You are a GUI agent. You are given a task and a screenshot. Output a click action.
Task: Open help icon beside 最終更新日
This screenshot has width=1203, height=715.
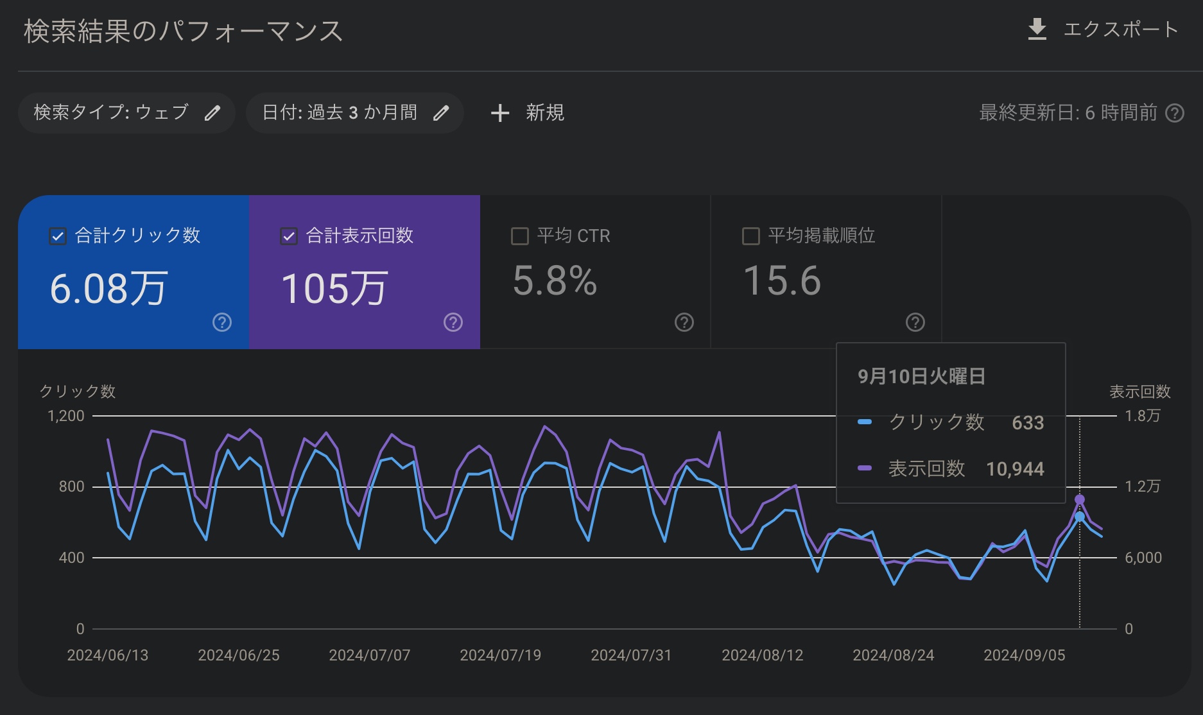coord(1175,114)
